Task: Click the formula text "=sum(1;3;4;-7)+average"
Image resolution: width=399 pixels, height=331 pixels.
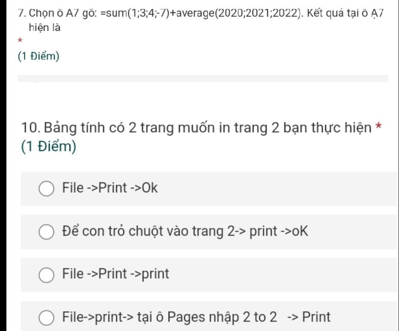Action: click(x=158, y=13)
